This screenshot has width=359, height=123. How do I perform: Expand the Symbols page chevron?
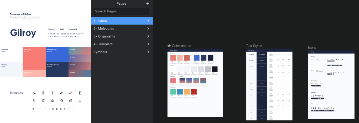click(x=148, y=52)
